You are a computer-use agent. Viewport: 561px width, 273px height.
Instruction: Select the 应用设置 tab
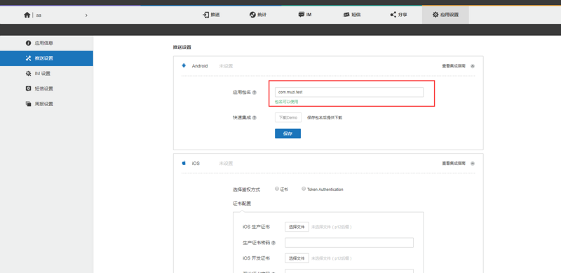pyautogui.click(x=445, y=15)
